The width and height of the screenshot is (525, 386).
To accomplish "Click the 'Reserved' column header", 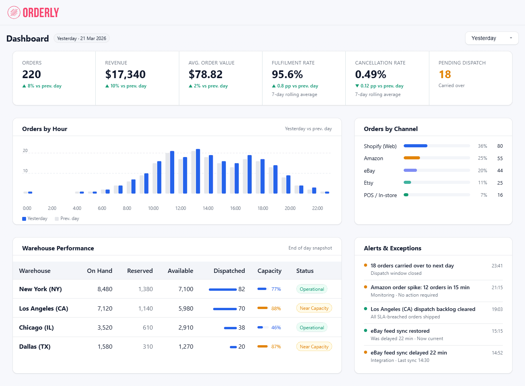I will [x=140, y=271].
